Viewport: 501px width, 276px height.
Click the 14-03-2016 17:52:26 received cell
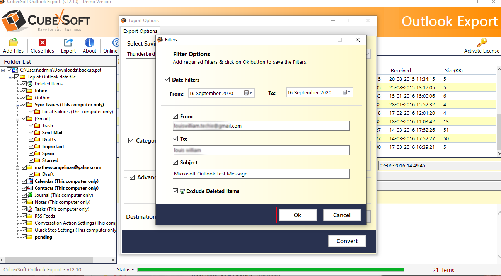click(x=412, y=130)
